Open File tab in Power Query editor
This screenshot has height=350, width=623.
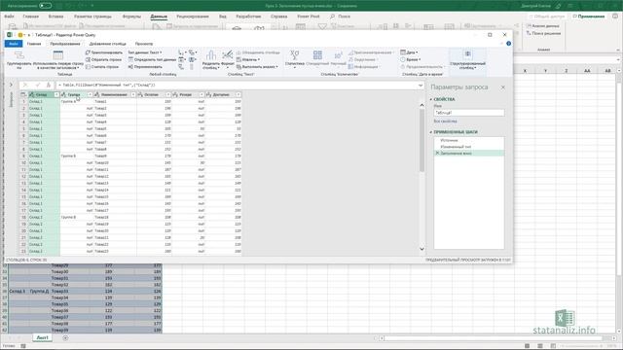(x=14, y=44)
